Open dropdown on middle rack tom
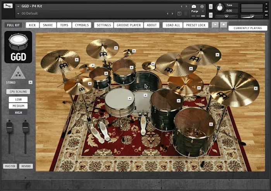271x191 pixels. click(132, 67)
